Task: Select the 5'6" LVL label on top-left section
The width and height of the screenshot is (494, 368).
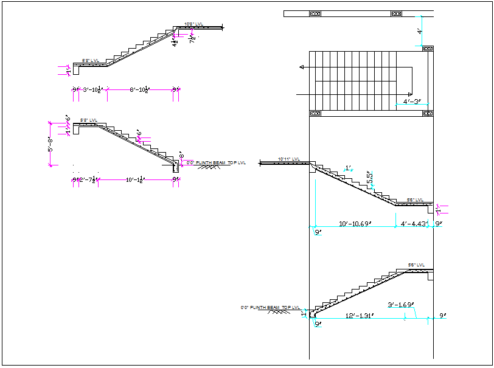Action: (x=90, y=60)
